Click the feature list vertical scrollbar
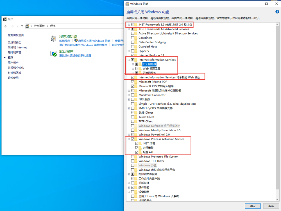 [277, 112]
